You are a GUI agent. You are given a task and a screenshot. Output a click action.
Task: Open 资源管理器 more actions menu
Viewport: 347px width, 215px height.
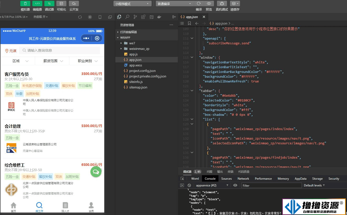click(171, 25)
